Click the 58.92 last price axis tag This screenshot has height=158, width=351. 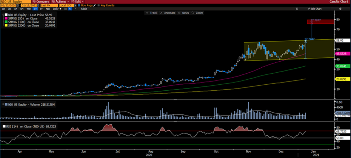pyautogui.click(x=342, y=40)
